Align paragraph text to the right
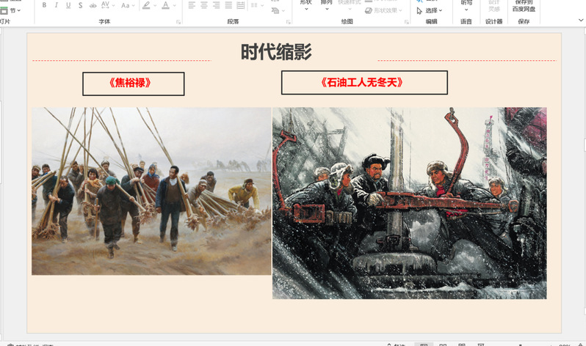586x346 pixels. click(216, 5)
